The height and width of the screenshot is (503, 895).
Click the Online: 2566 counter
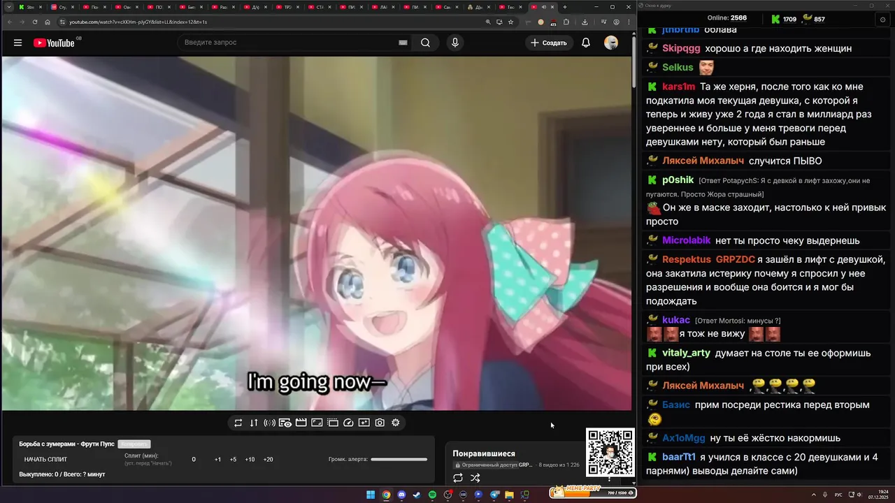pyautogui.click(x=727, y=18)
